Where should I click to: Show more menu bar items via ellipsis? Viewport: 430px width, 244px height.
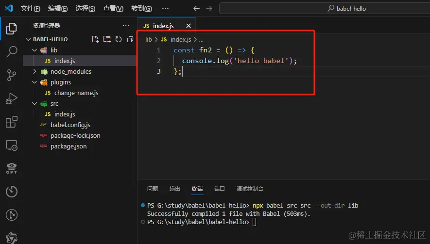tap(165, 8)
